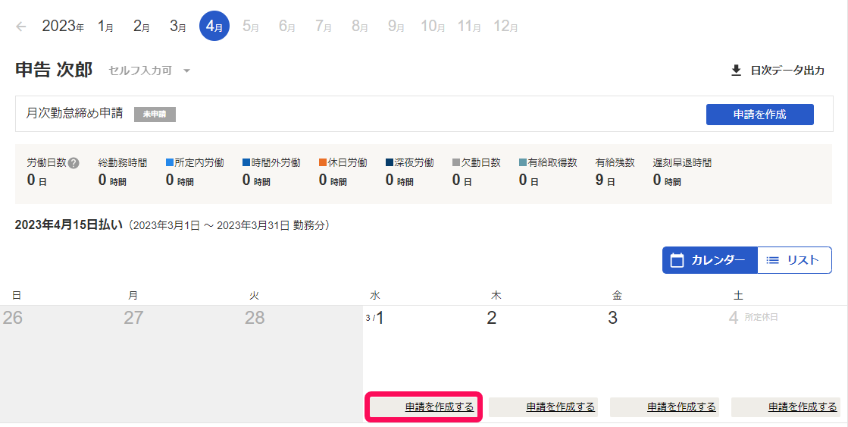Expand the セルフ入力可 dropdown arrow

[x=186, y=71]
